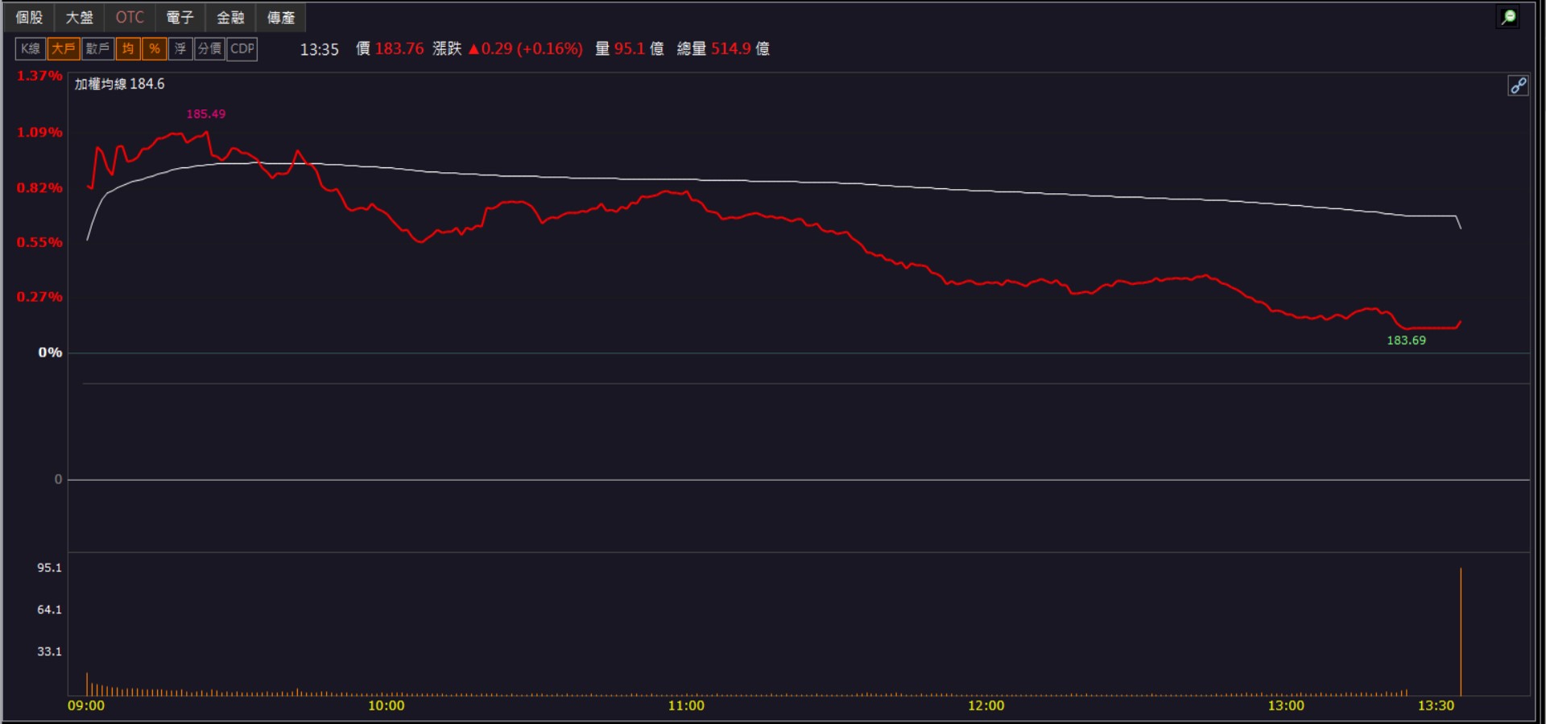This screenshot has height=724, width=1546.
Task: Toggle the 均 average line button
Action: (128, 49)
